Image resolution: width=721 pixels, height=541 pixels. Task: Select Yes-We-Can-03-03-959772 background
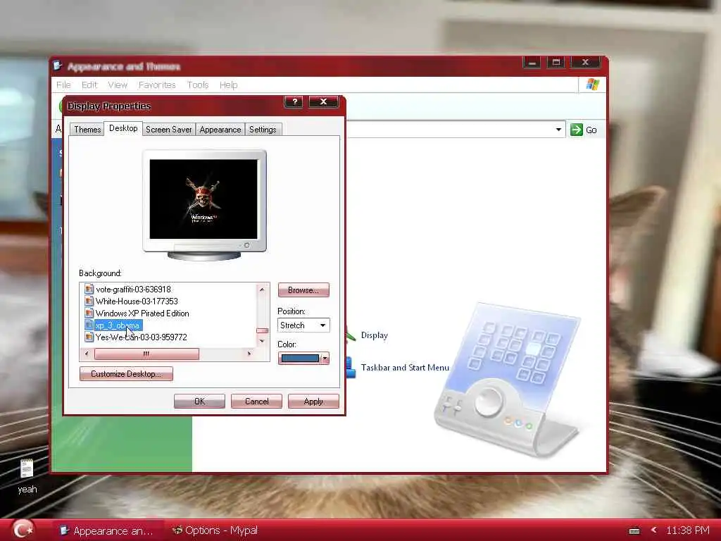point(141,337)
